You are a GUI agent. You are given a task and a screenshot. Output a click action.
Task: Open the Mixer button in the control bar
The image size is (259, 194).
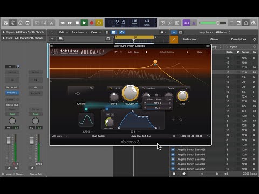tap(44, 23)
